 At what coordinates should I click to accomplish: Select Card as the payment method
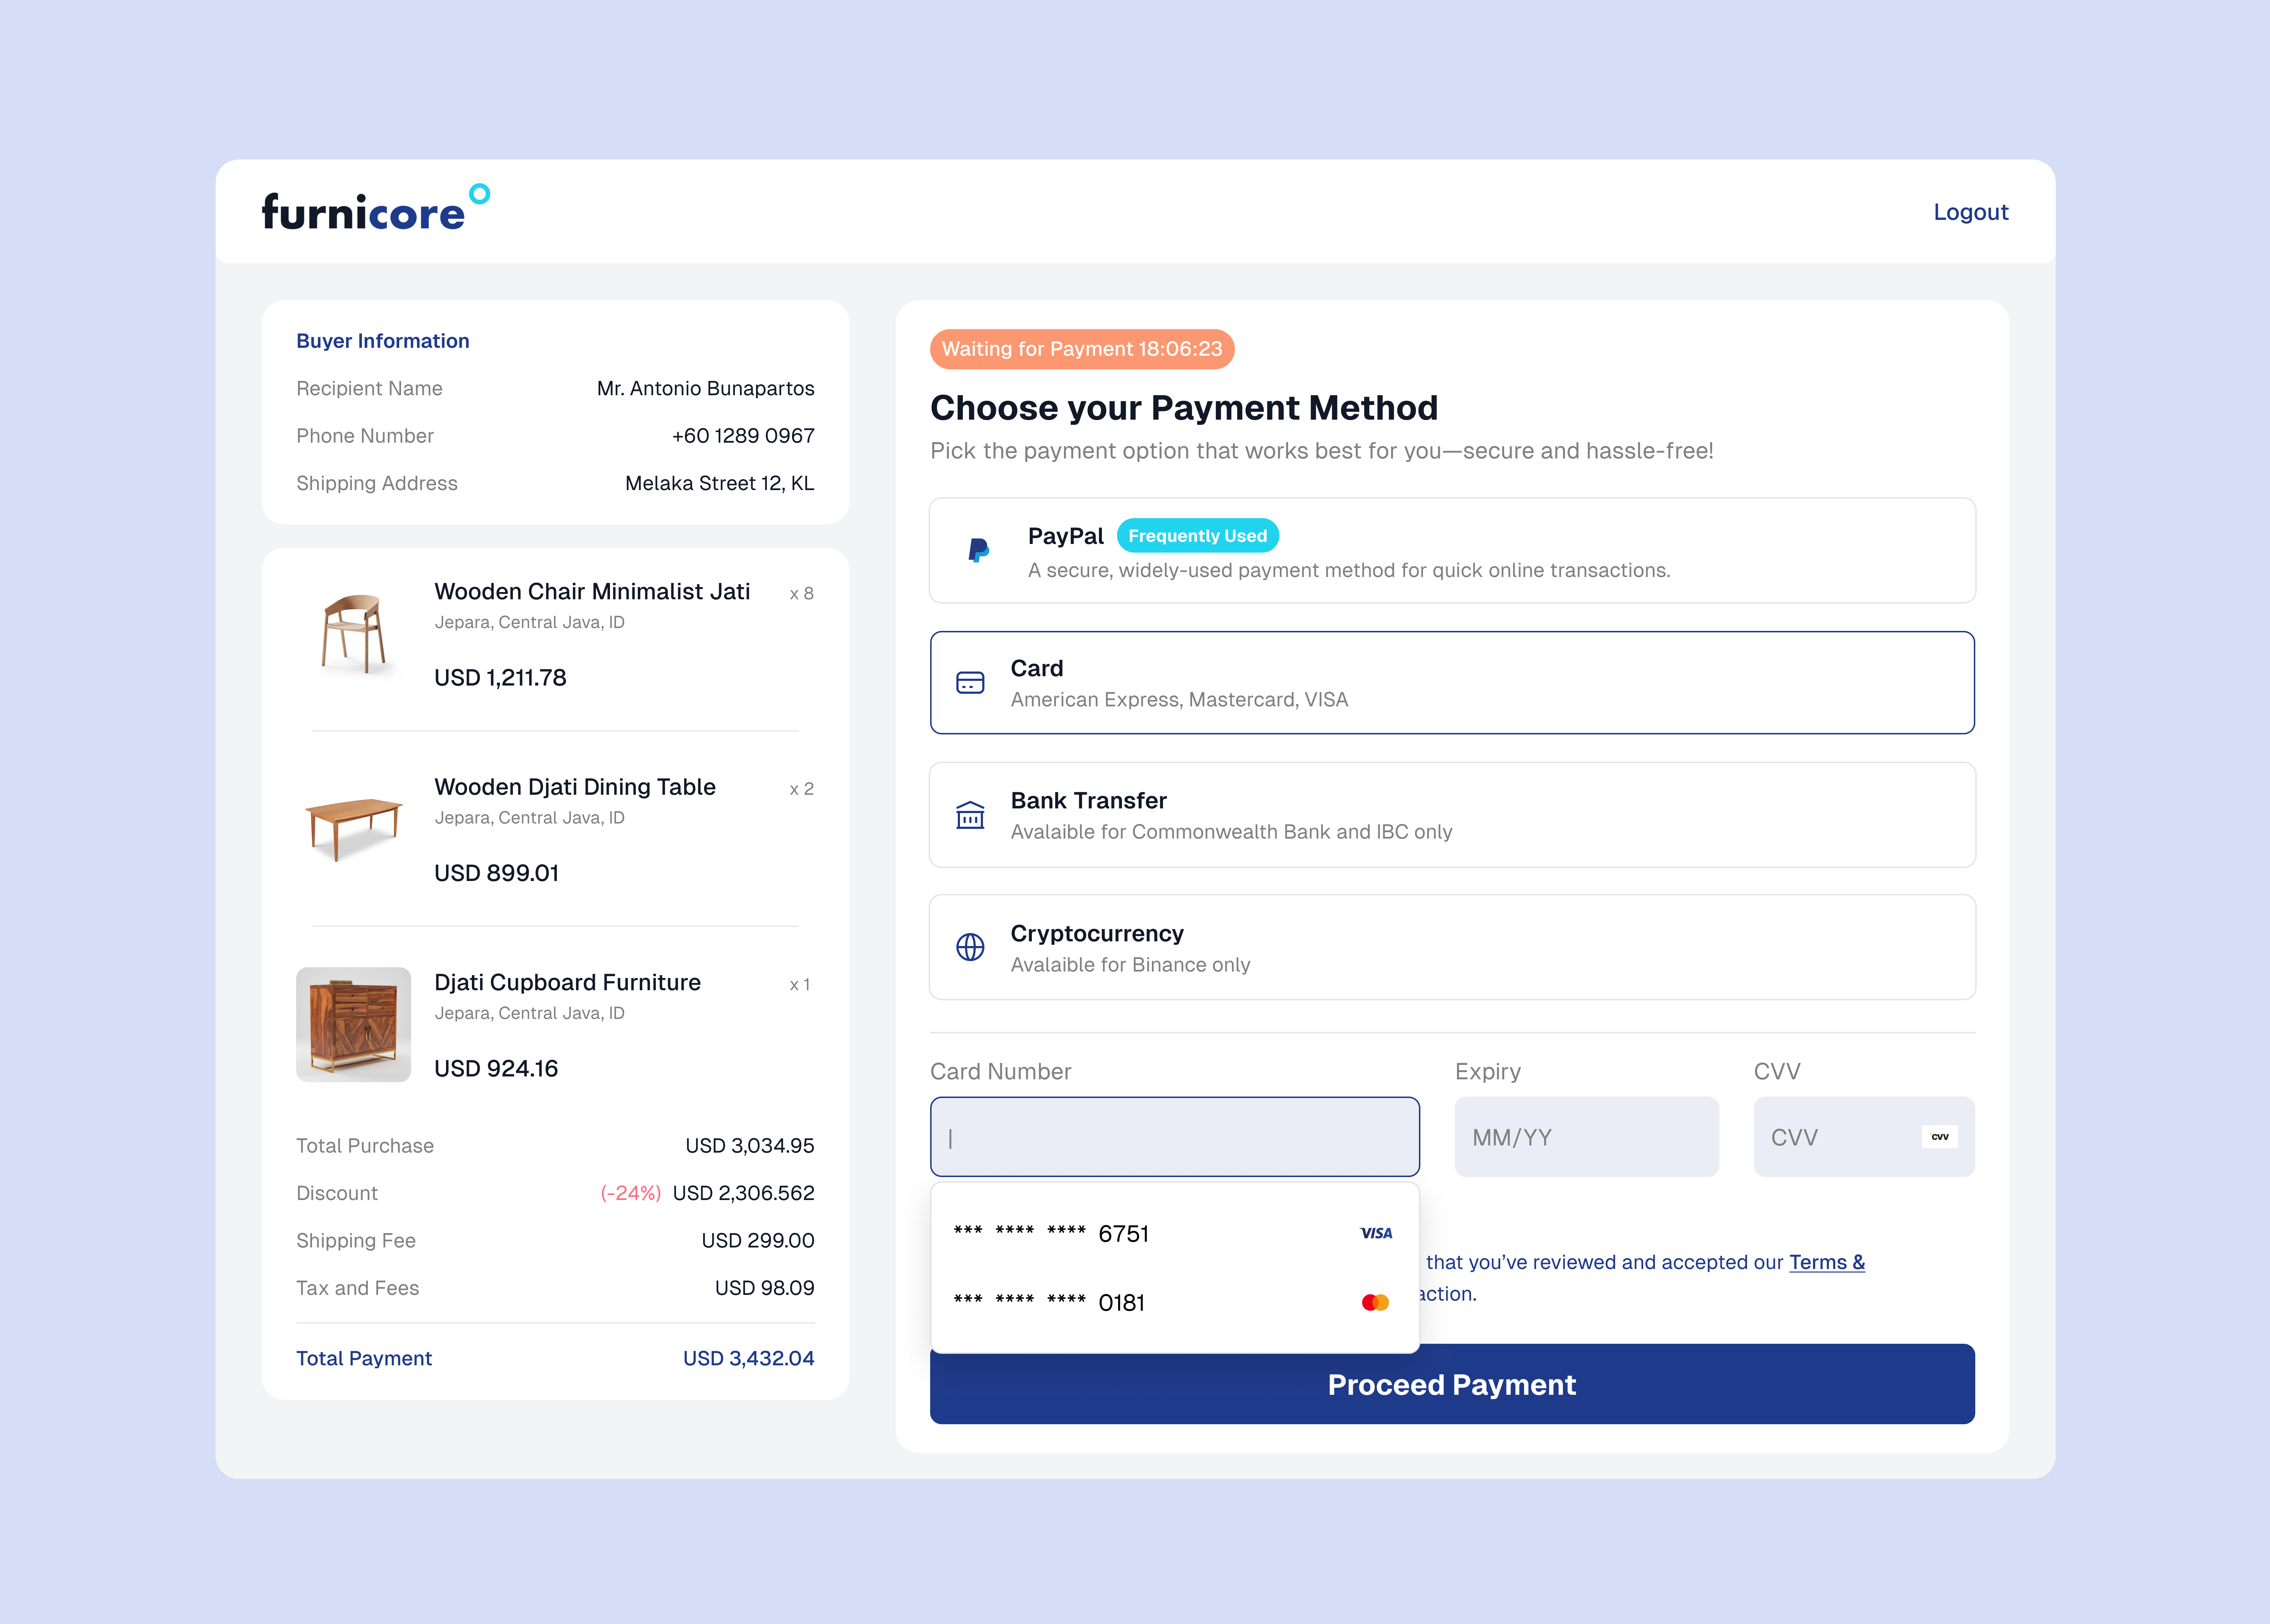pyautogui.click(x=1453, y=683)
